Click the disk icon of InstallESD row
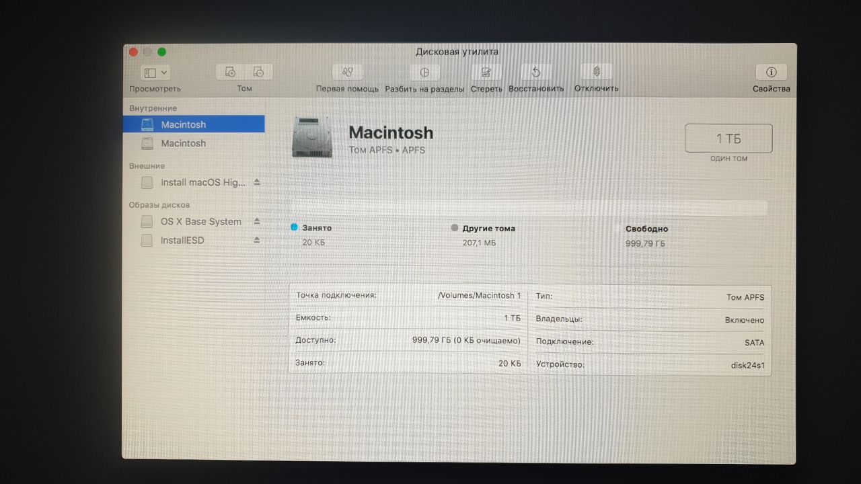 click(147, 240)
